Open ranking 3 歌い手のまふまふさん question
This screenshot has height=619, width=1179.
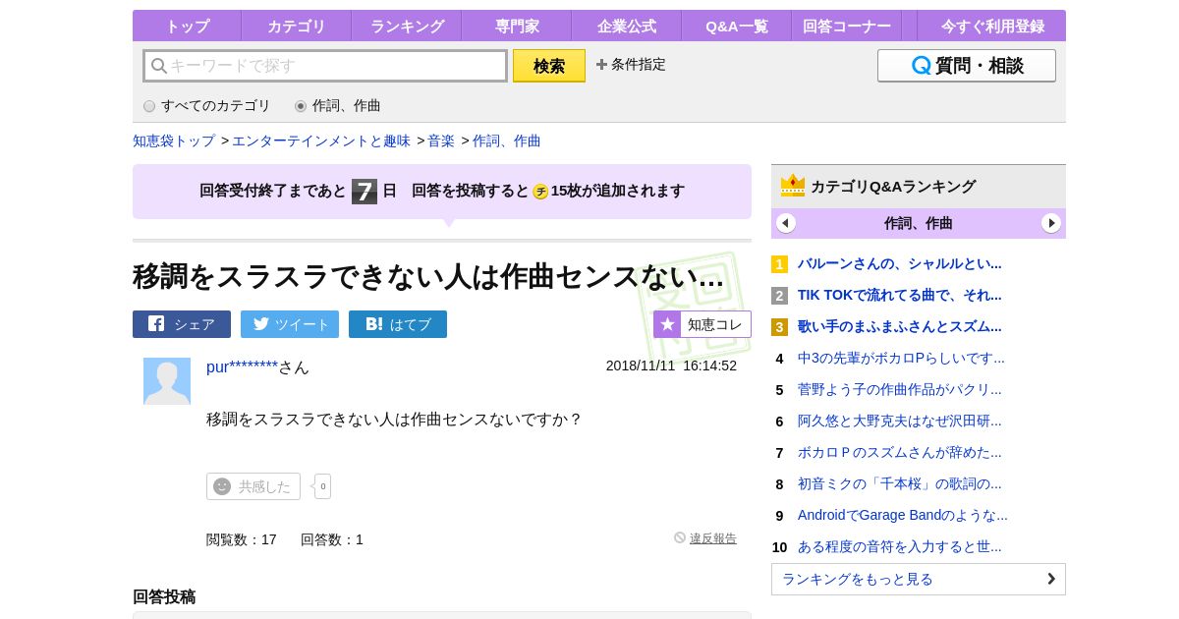[899, 326]
